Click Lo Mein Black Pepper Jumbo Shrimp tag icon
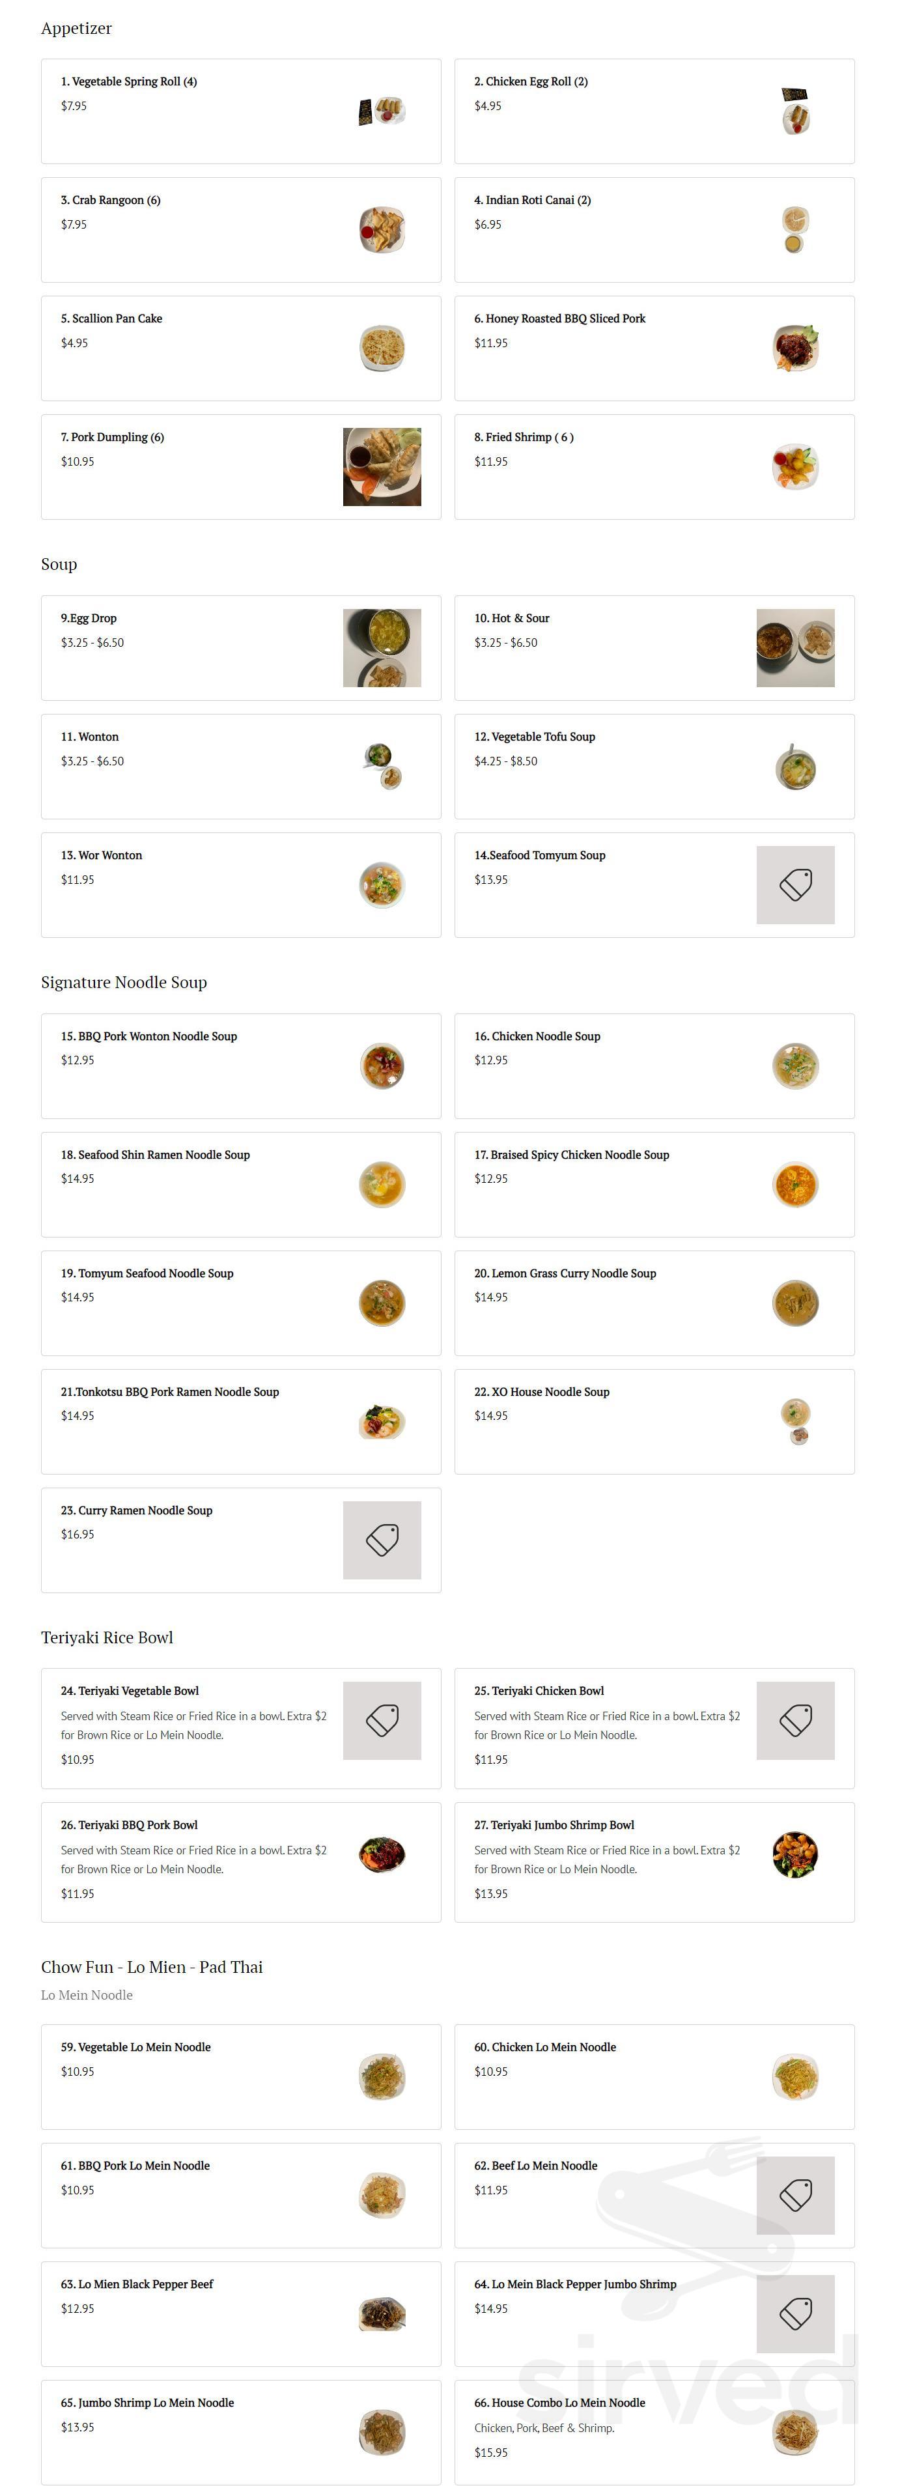 click(x=795, y=2313)
